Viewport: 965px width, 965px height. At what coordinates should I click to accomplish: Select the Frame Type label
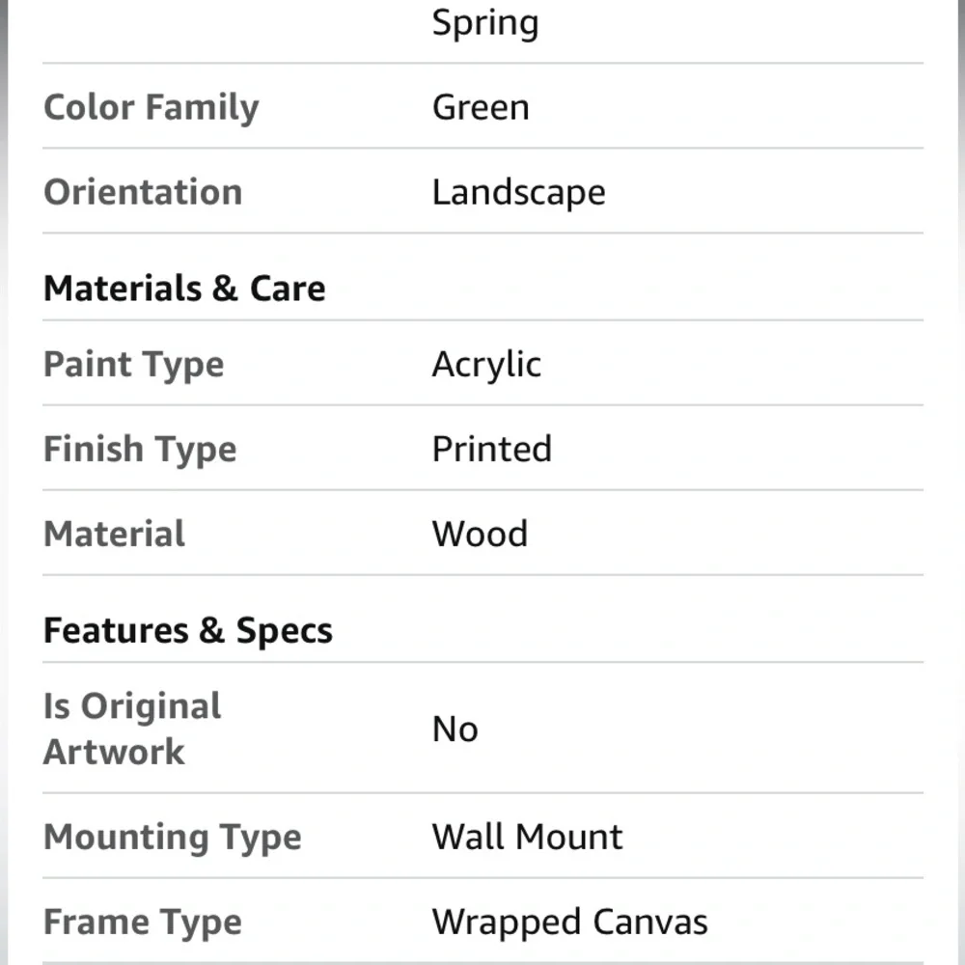coord(143,923)
